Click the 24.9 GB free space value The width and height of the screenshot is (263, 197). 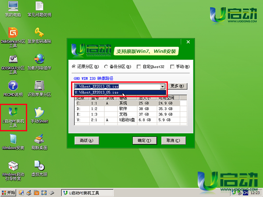(165, 103)
